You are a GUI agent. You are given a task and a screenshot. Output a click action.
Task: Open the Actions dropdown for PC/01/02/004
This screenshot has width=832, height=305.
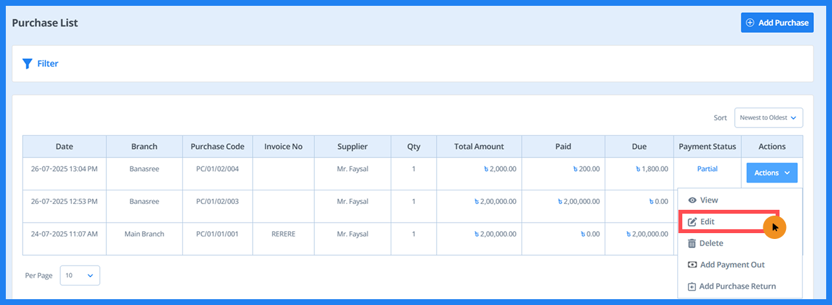(x=772, y=173)
